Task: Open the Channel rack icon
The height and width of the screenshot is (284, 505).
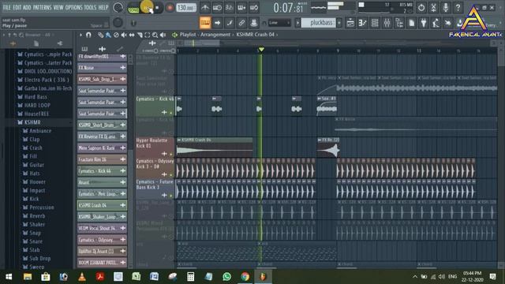Action: pyautogui.click(x=375, y=23)
